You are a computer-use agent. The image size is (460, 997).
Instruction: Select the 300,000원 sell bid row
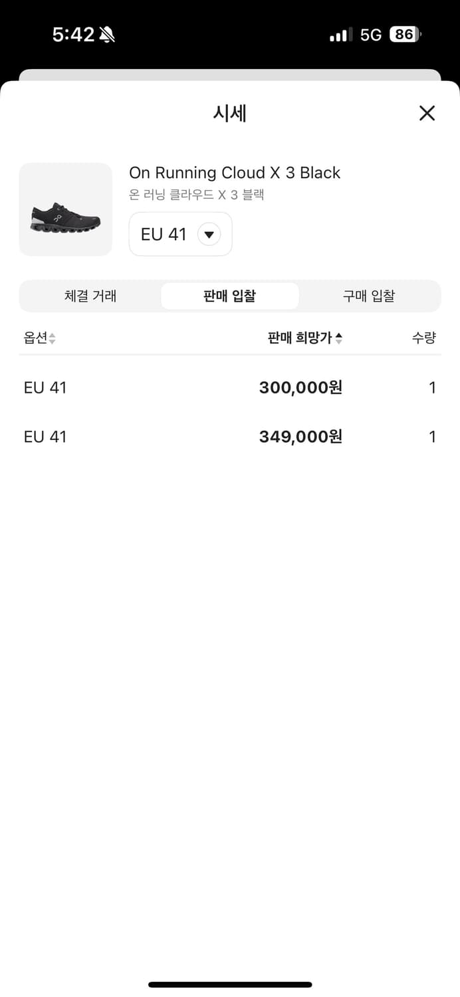[229, 388]
